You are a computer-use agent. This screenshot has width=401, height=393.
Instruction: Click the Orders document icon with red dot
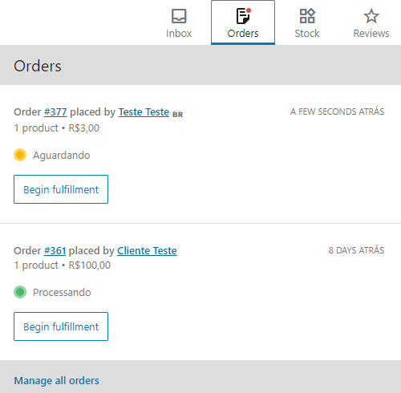point(244,16)
